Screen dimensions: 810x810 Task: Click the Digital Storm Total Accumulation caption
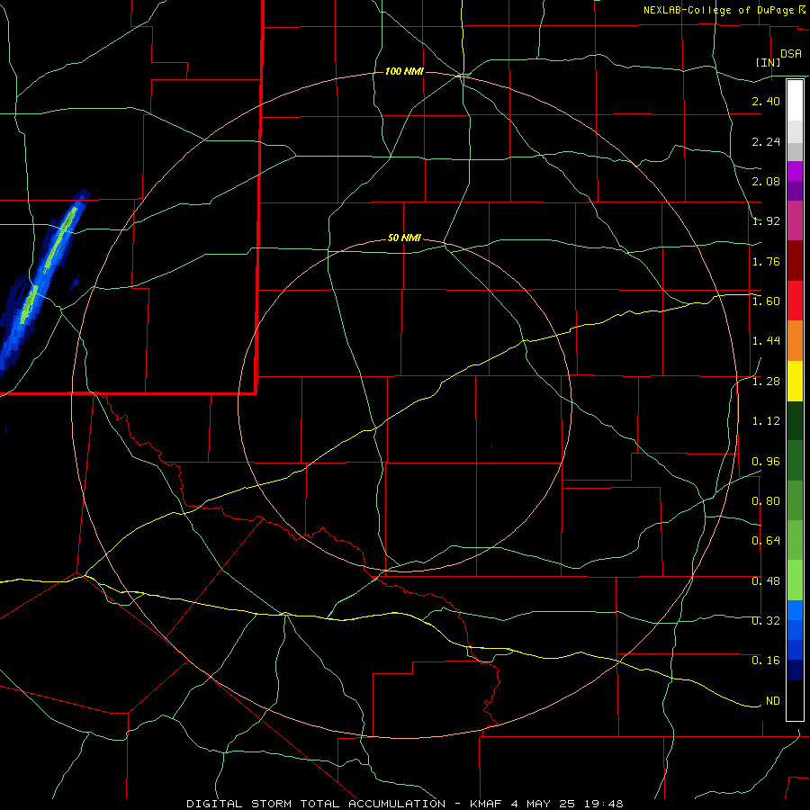(x=404, y=804)
